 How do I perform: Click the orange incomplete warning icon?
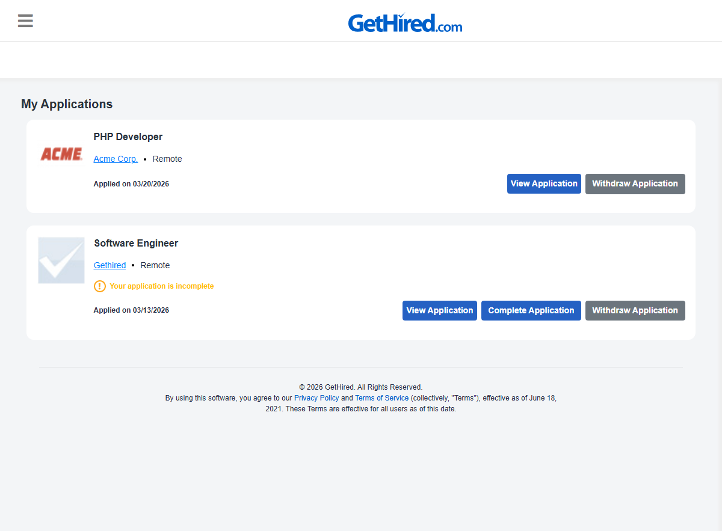coord(100,286)
